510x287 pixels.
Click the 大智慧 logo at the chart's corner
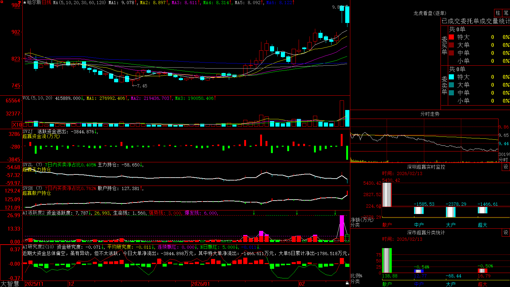click(x=10, y=283)
